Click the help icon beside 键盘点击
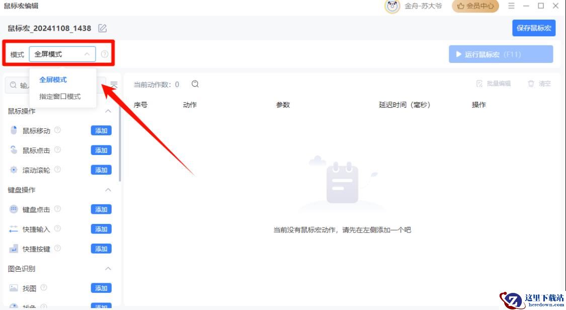 58,209
